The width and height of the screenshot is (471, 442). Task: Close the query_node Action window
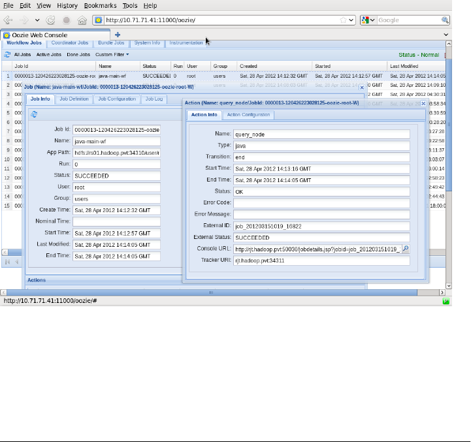coord(423,103)
